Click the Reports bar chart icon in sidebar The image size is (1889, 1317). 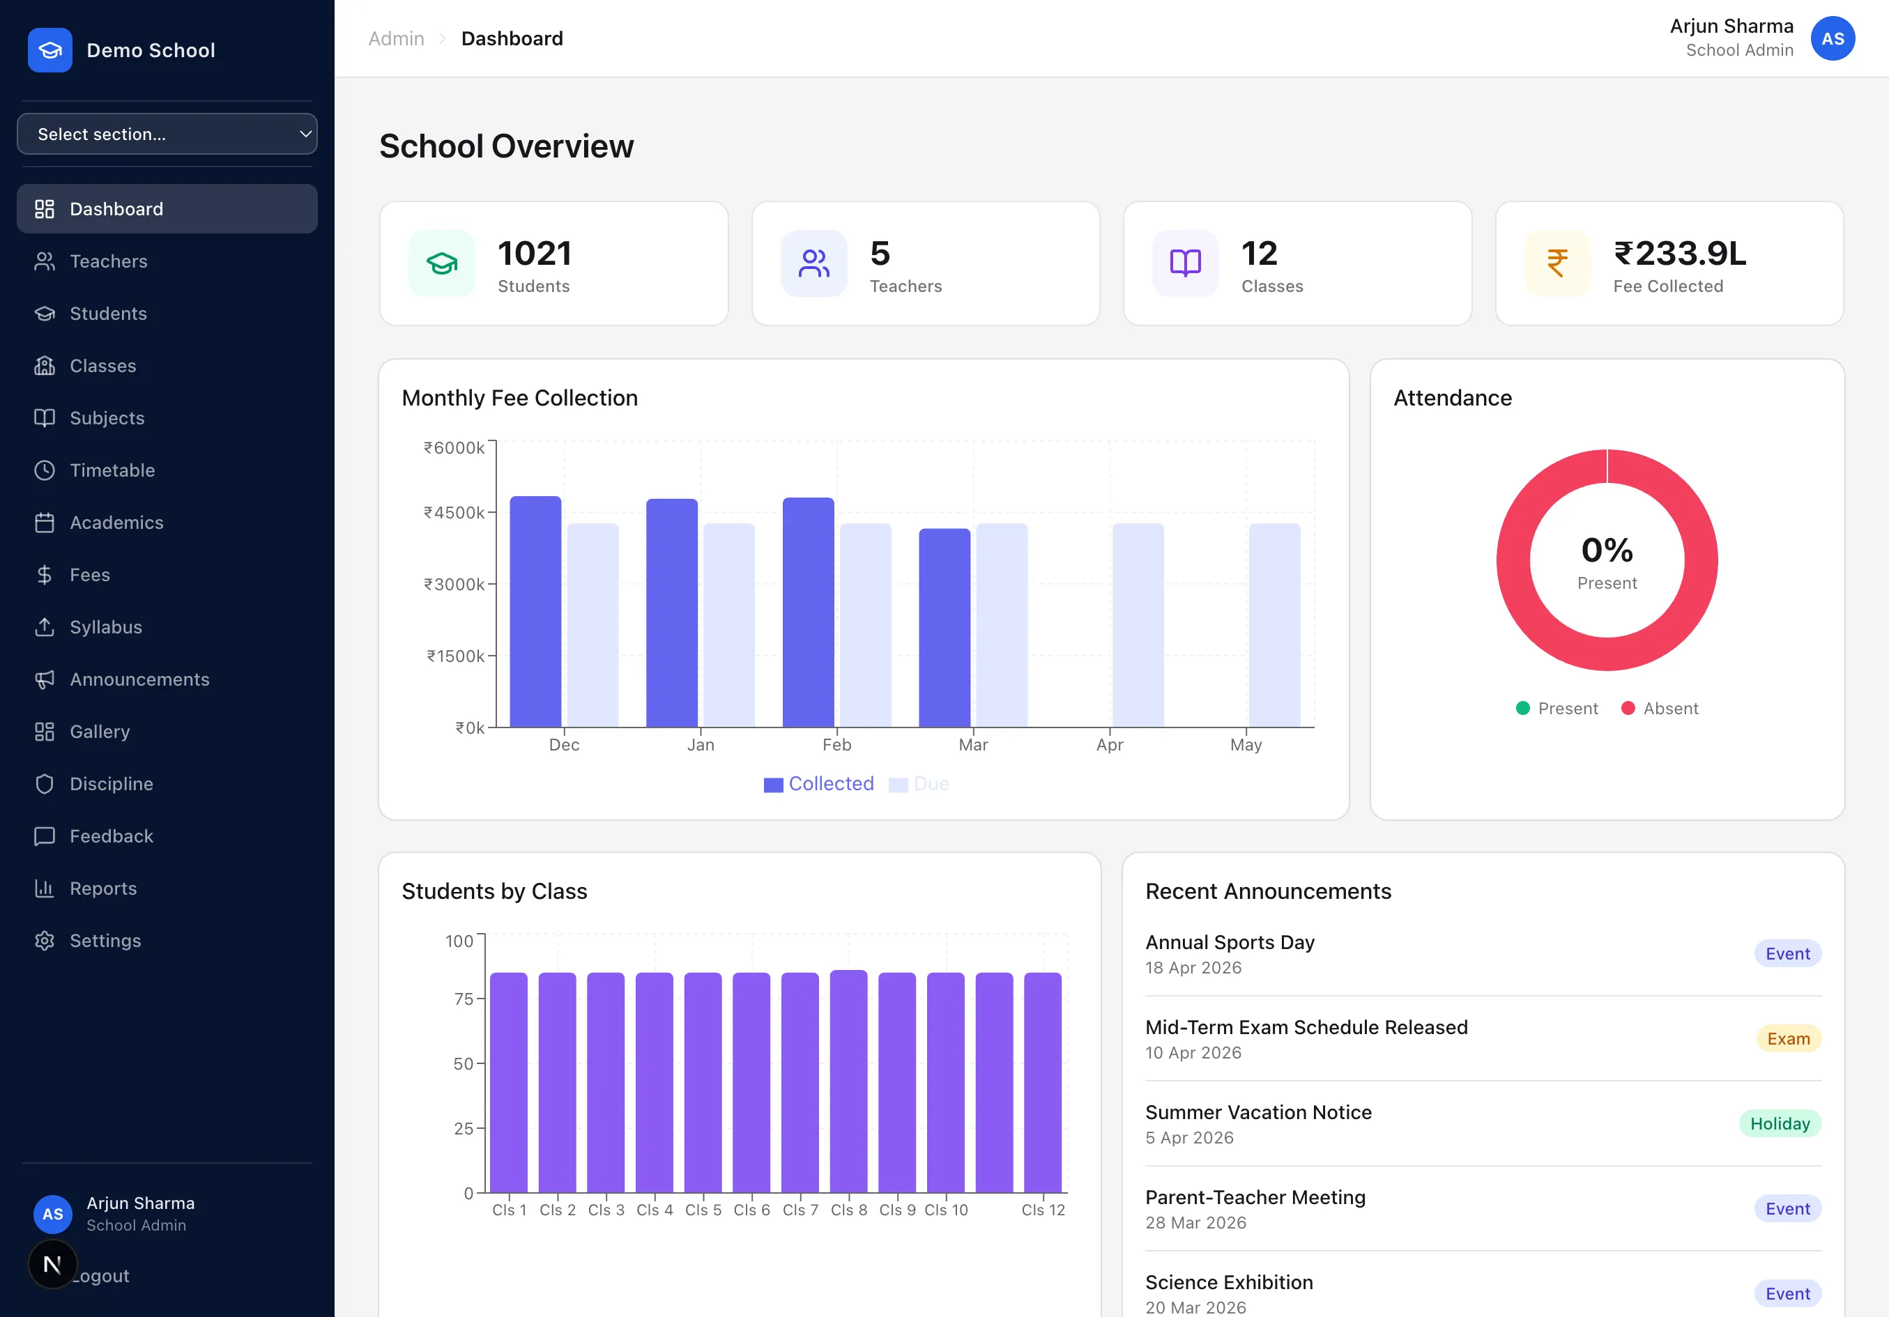[45, 888]
